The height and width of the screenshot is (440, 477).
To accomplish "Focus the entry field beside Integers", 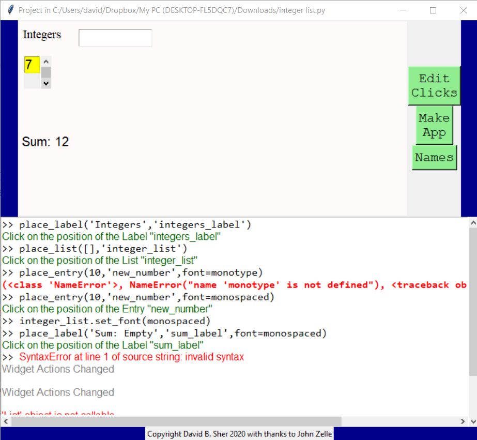I will (115, 38).
